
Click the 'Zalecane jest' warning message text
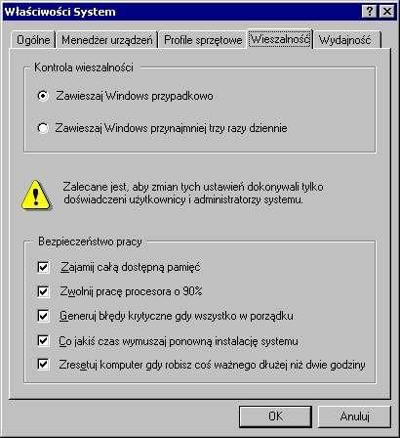pos(193,194)
